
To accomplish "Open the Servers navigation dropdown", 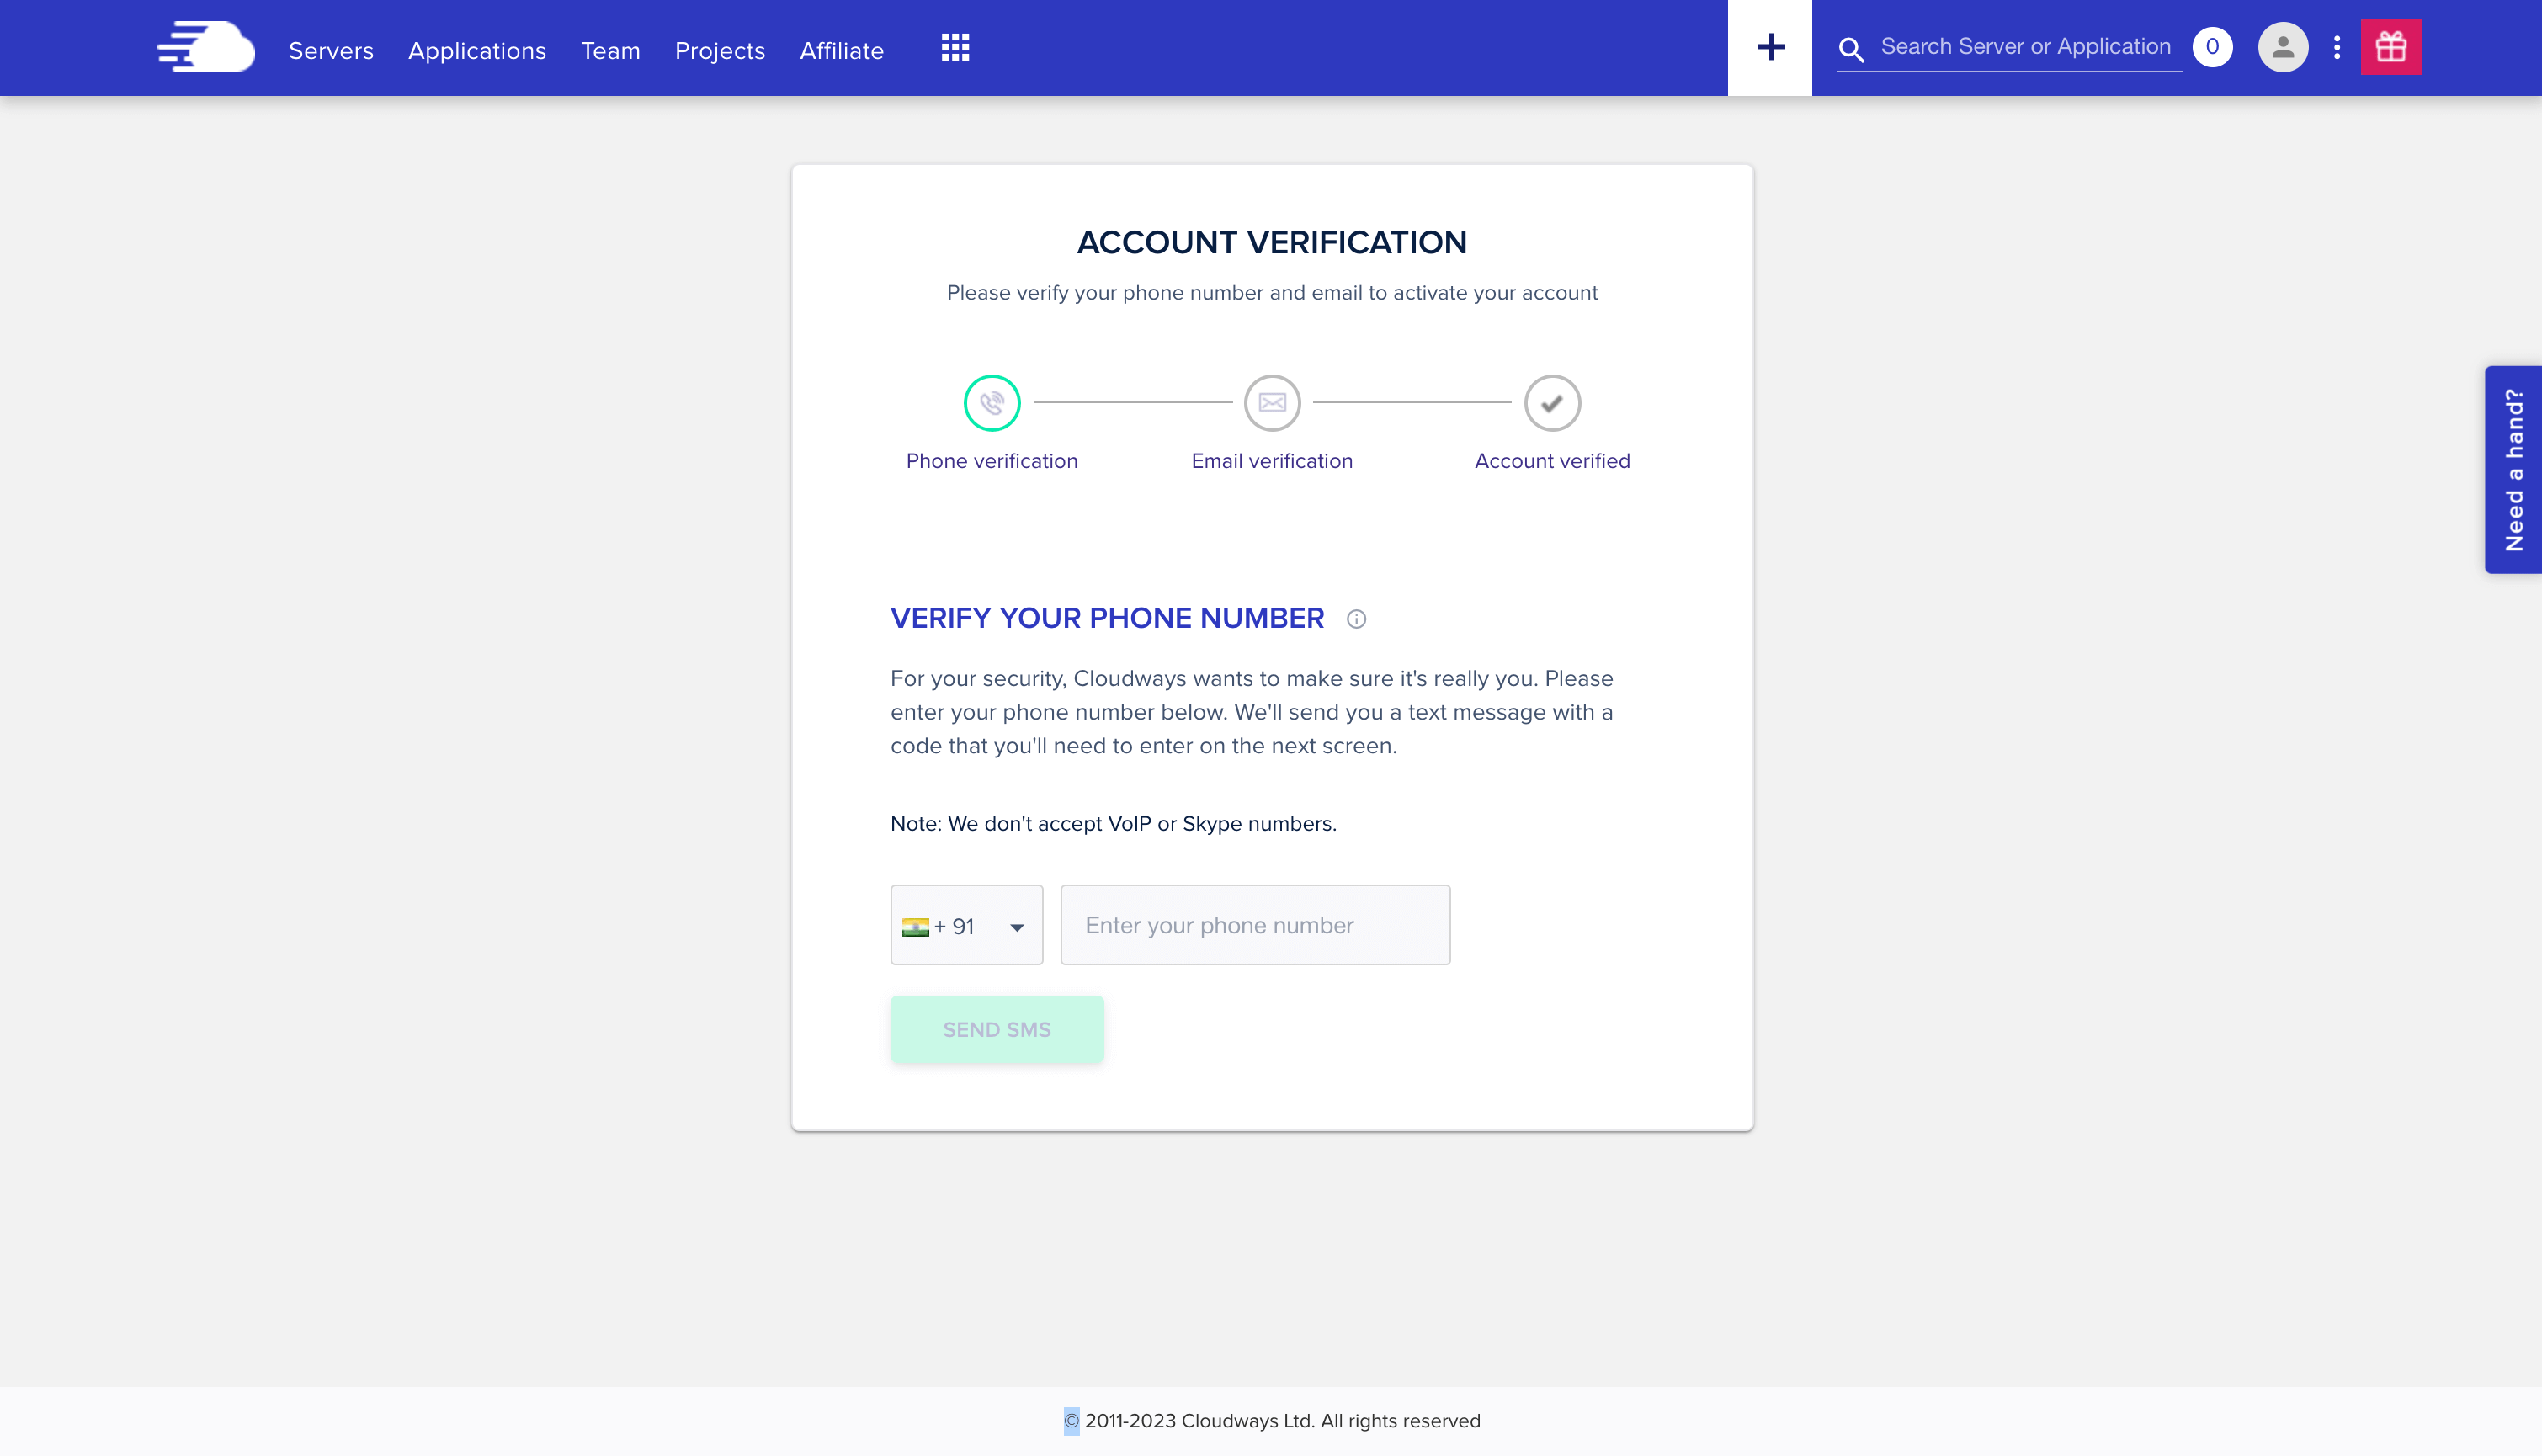I will coord(332,49).
